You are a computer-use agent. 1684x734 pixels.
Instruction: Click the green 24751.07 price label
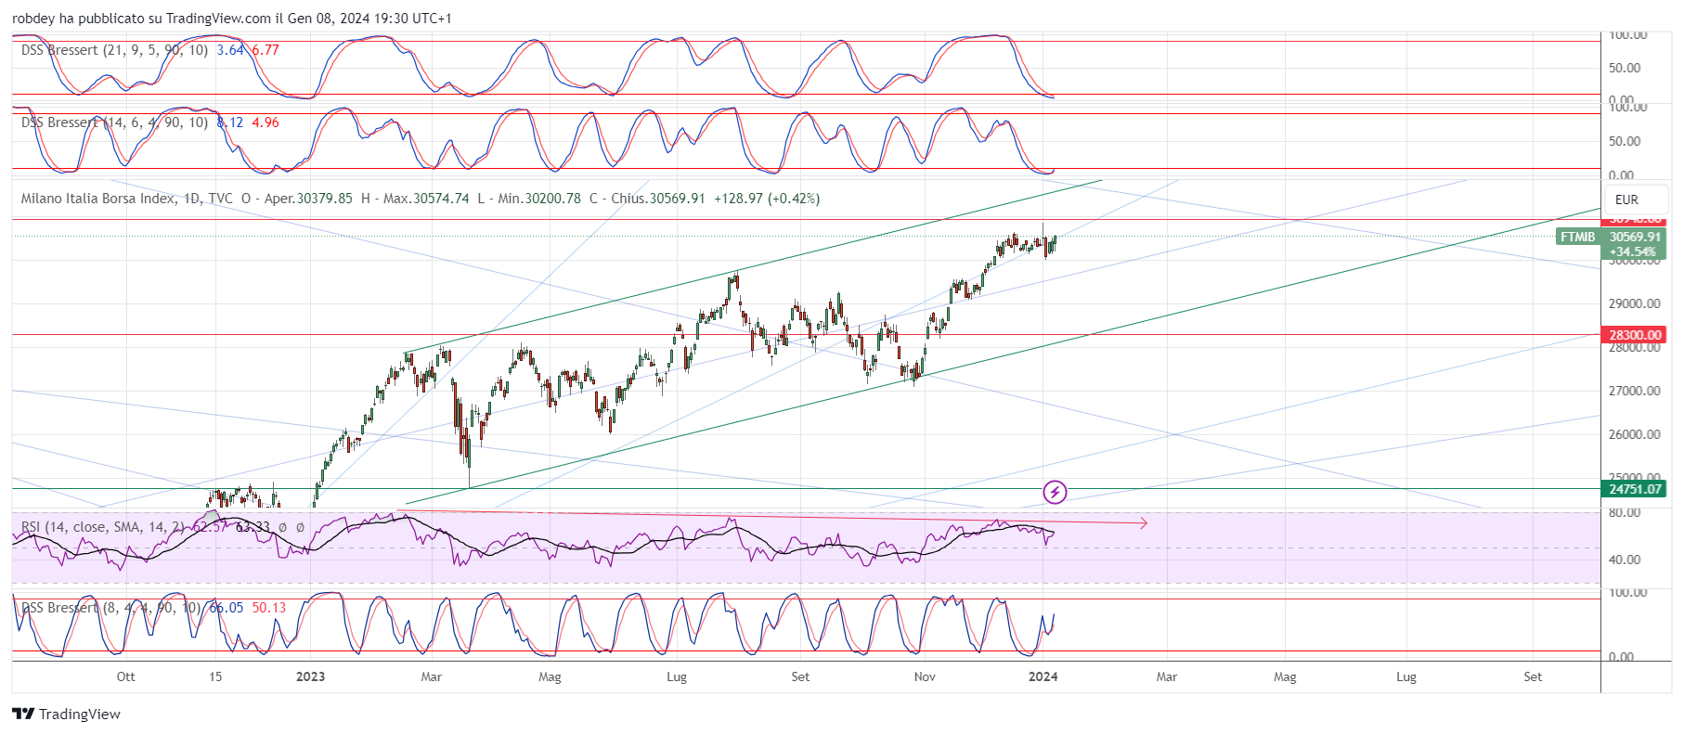coord(1634,489)
